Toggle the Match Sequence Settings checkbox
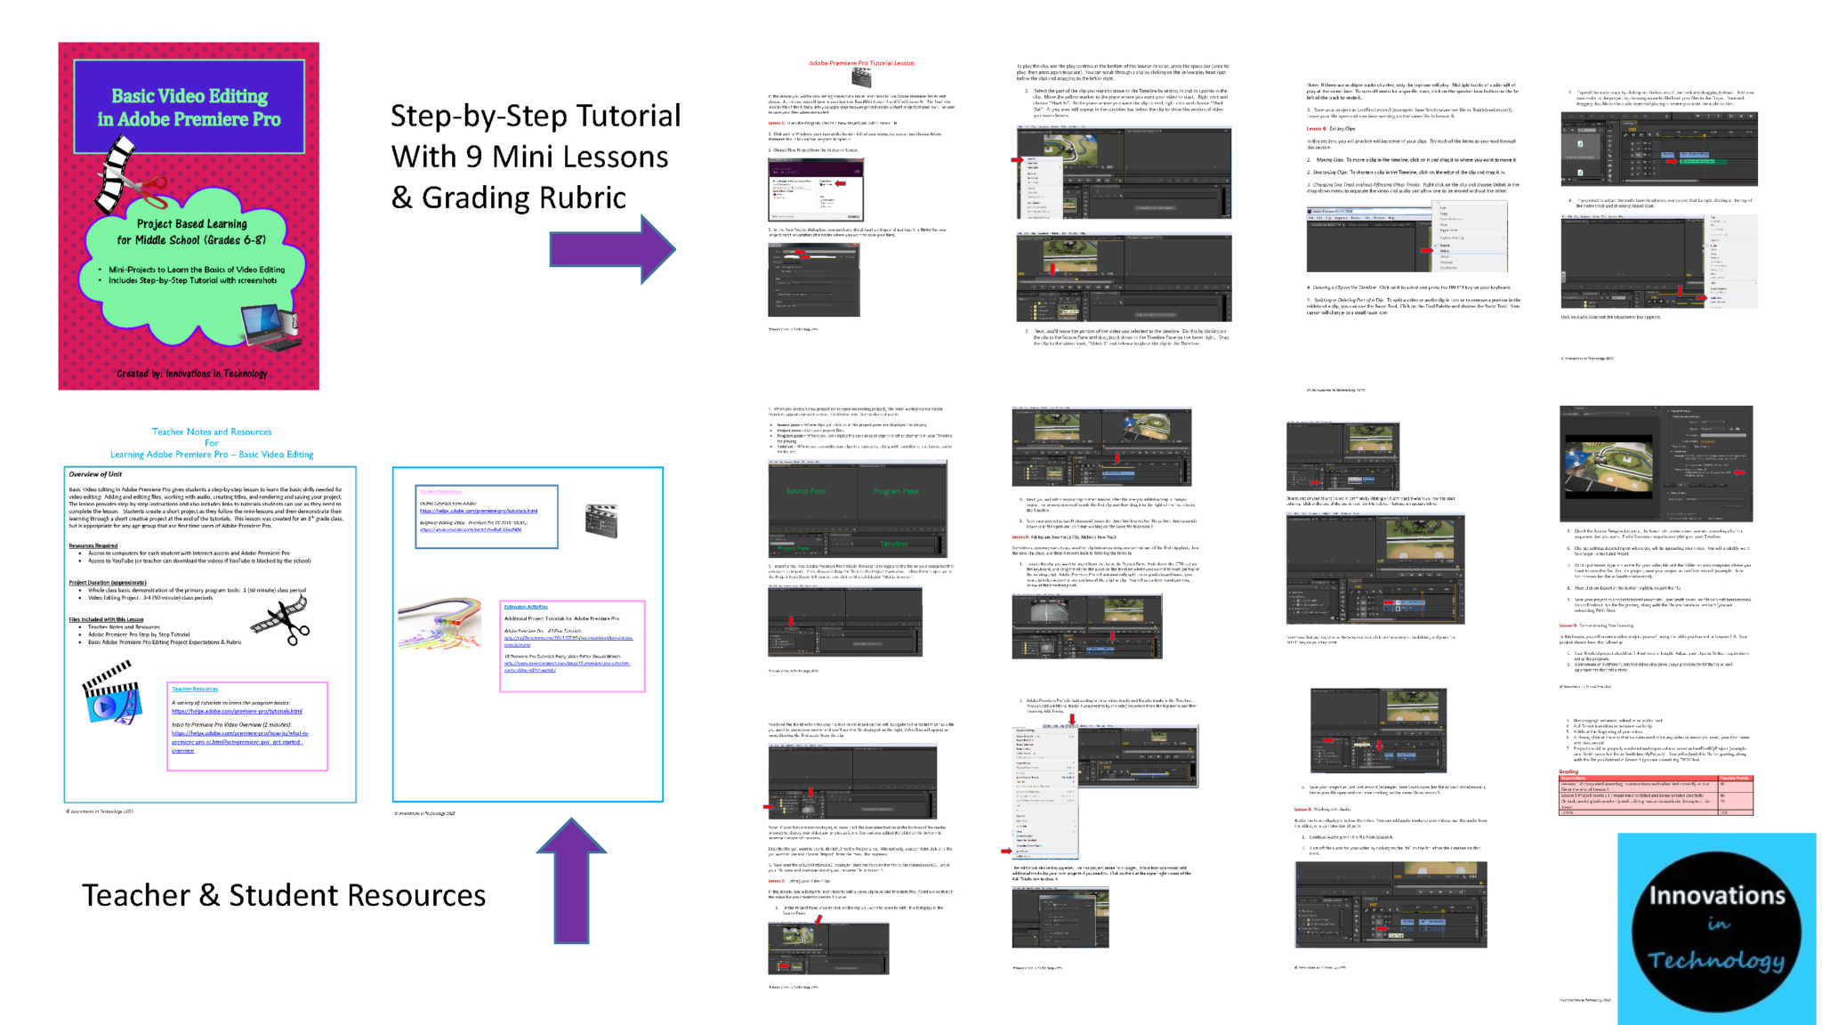 [x=1671, y=416]
